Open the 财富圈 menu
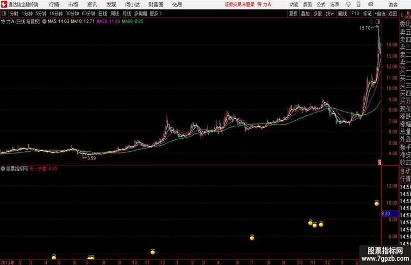Screen dimensions: 411x265 coord(155,4)
